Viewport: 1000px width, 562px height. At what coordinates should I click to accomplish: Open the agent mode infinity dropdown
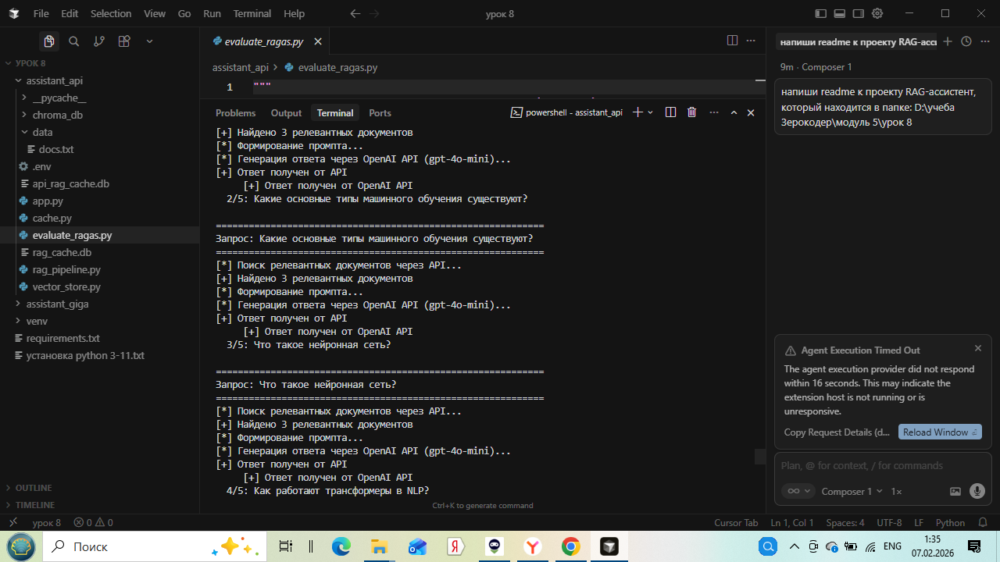point(798,491)
